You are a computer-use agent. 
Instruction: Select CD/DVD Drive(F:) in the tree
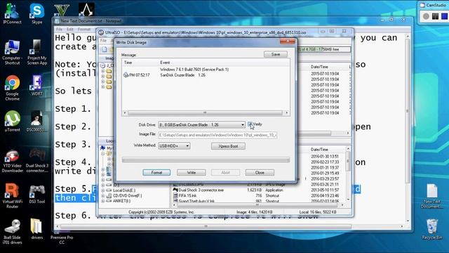(127, 195)
